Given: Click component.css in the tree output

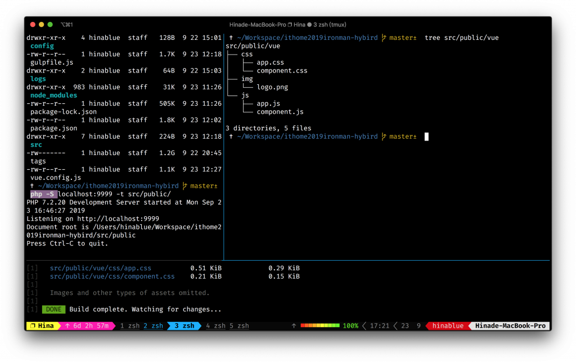Looking at the screenshot, I should 282,71.
